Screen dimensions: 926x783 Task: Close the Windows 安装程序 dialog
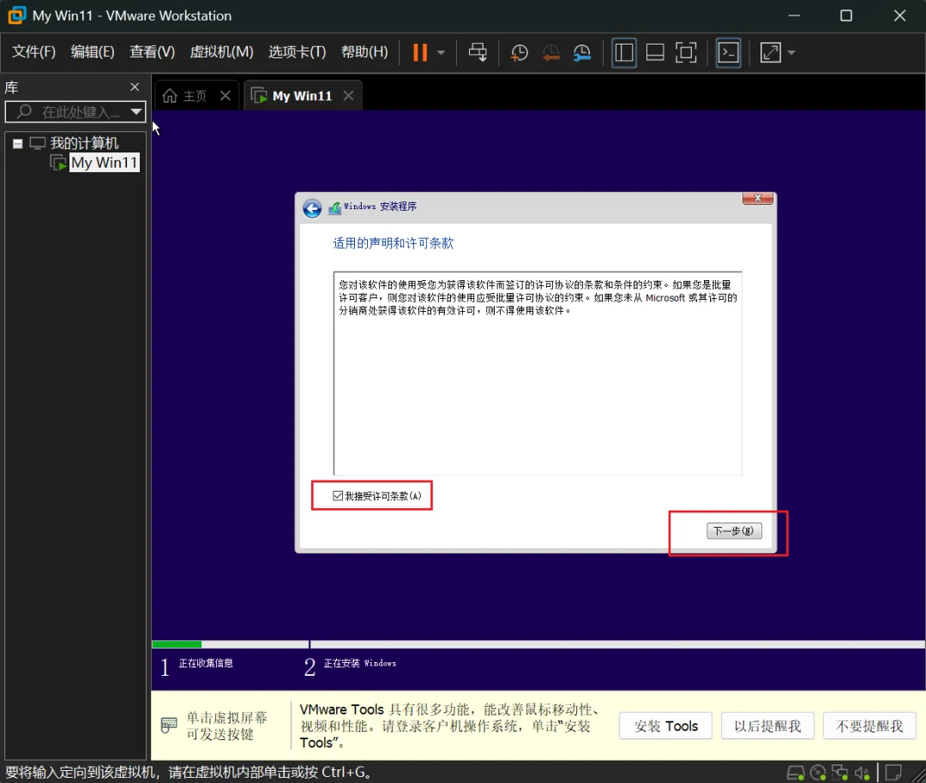[x=758, y=198]
